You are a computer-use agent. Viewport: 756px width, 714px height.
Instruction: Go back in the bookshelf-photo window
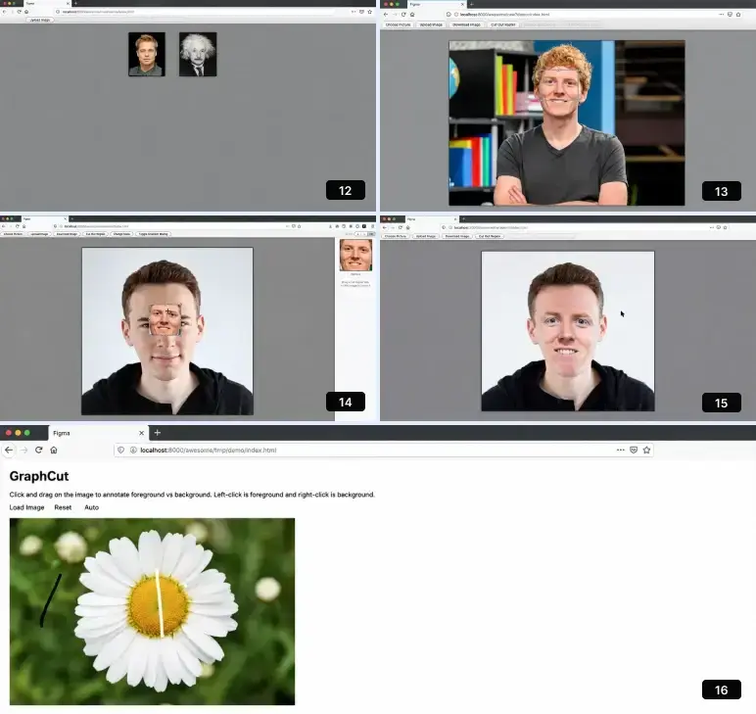[386, 15]
